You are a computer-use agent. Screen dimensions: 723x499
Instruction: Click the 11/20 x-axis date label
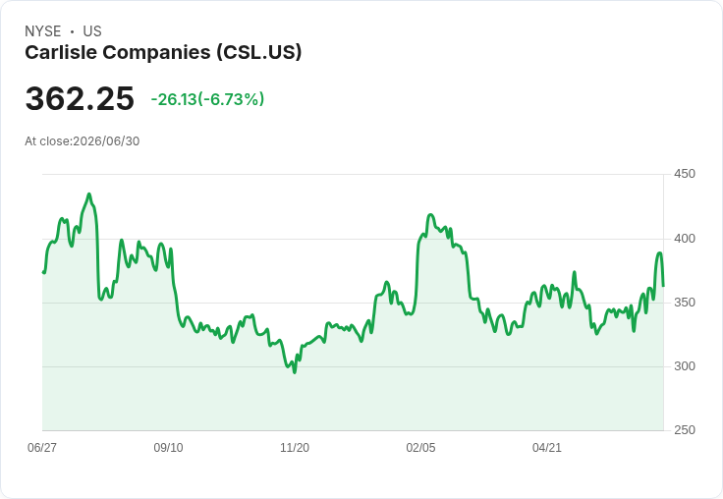(295, 447)
